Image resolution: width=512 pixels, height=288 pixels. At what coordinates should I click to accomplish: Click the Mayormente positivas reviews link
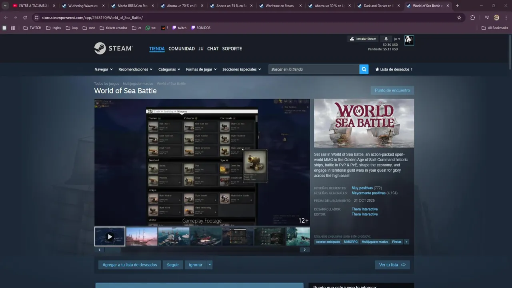pos(368,193)
